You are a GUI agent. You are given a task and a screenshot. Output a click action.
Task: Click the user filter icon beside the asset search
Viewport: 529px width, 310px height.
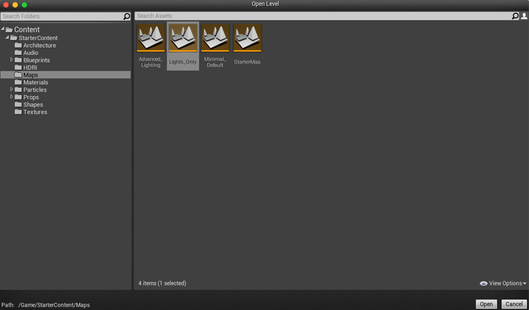[x=524, y=15]
